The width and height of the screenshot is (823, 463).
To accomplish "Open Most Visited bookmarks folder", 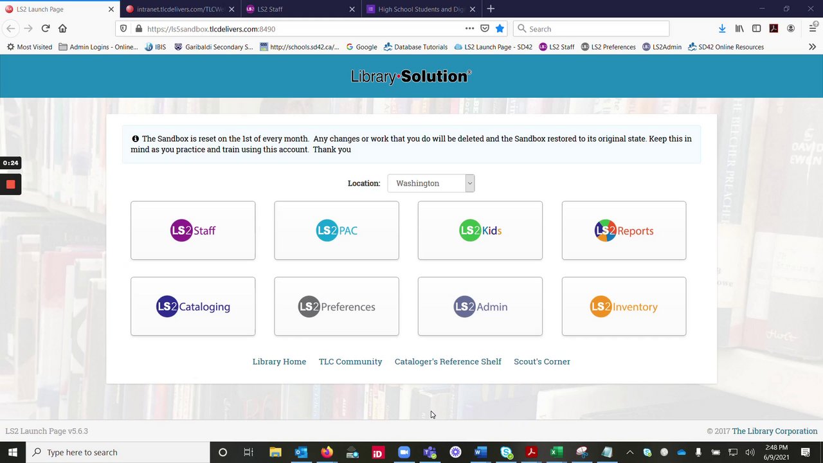I will pyautogui.click(x=30, y=47).
